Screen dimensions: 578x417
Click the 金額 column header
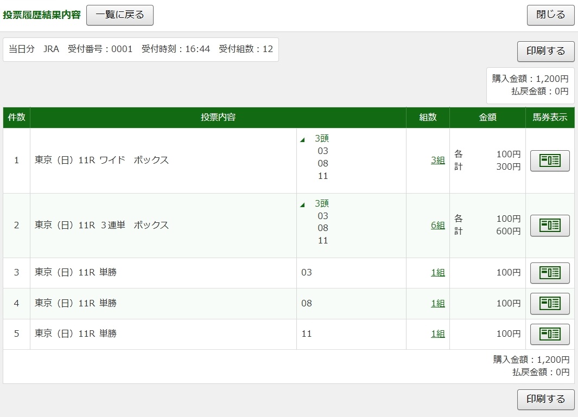(x=488, y=118)
